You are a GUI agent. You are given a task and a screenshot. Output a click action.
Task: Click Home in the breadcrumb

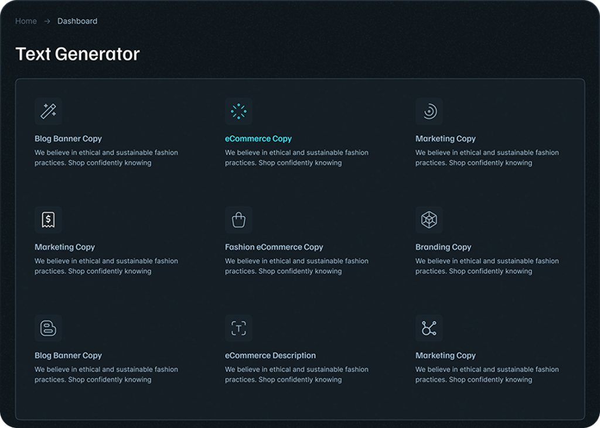coord(25,21)
